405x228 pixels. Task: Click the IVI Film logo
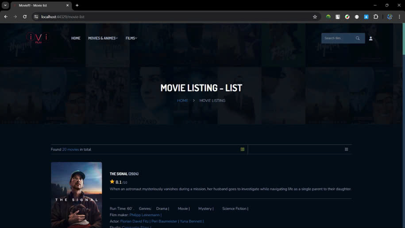tap(38, 38)
